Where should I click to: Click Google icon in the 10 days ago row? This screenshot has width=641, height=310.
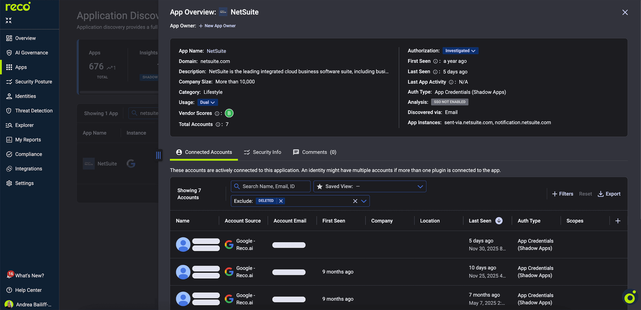tap(229, 272)
